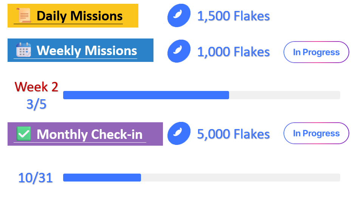The image size is (361, 197).
Task: Click the In Progress button for Monthly Check-in
Action: 316,133
